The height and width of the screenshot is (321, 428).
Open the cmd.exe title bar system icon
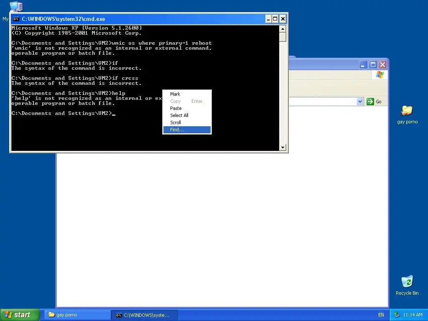[16, 19]
